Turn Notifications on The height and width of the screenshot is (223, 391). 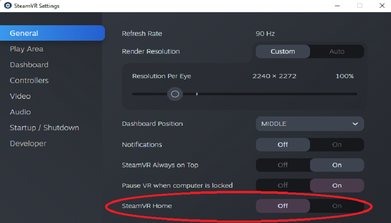coord(337,144)
